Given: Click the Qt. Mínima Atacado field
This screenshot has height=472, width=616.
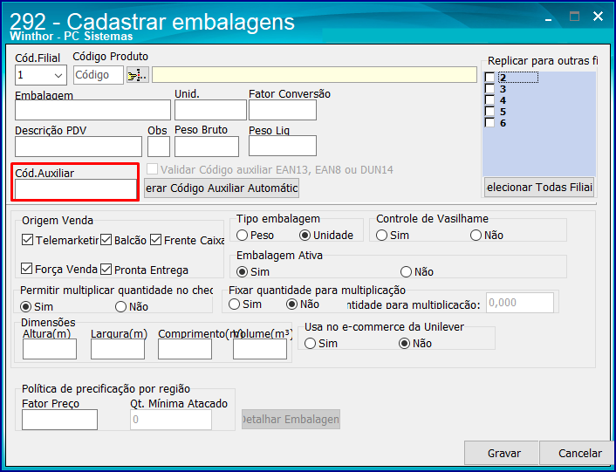Looking at the screenshot, I should (x=171, y=420).
